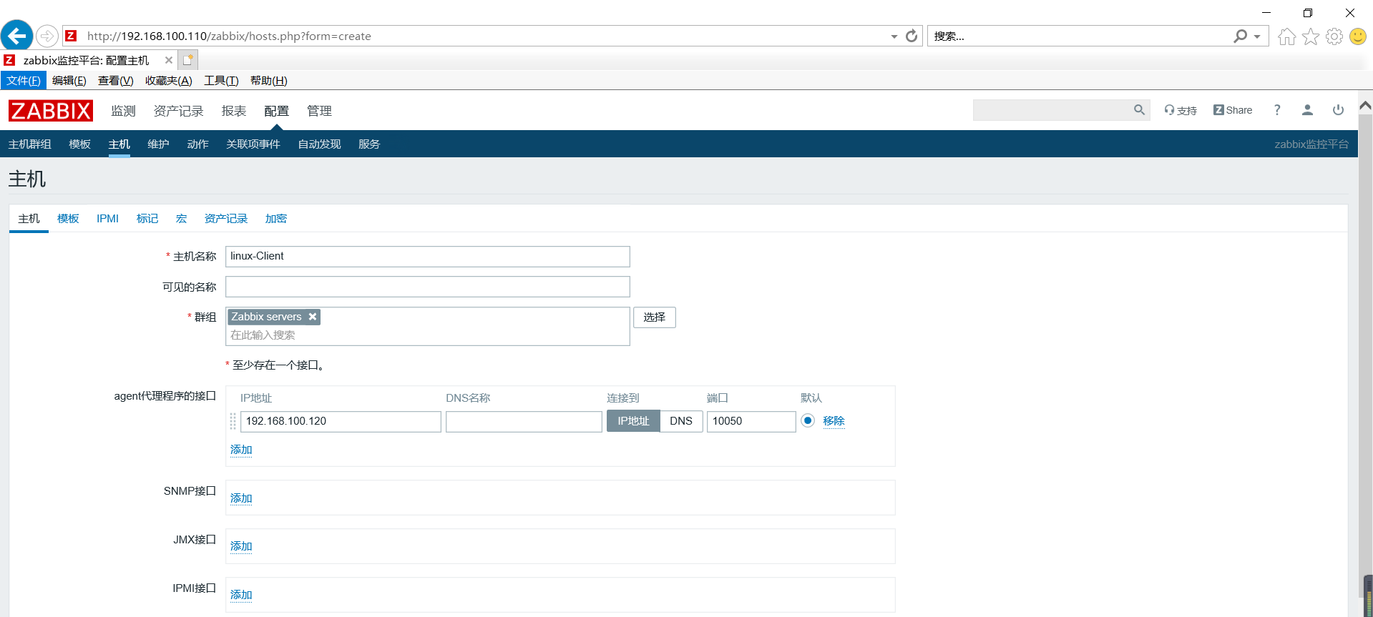The width and height of the screenshot is (1373, 617).
Task: Click the smiley feedback icon
Action: (1358, 36)
